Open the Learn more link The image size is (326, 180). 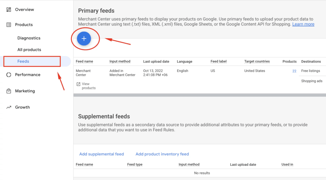click(303, 24)
